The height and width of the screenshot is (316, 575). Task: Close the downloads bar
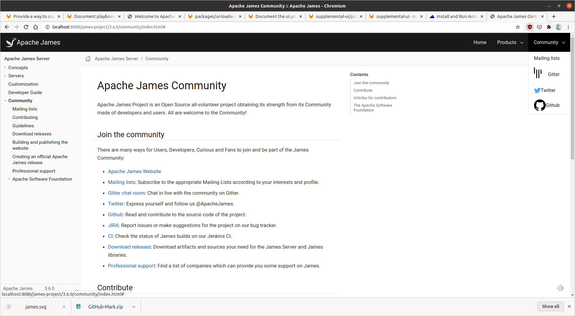coord(569,306)
